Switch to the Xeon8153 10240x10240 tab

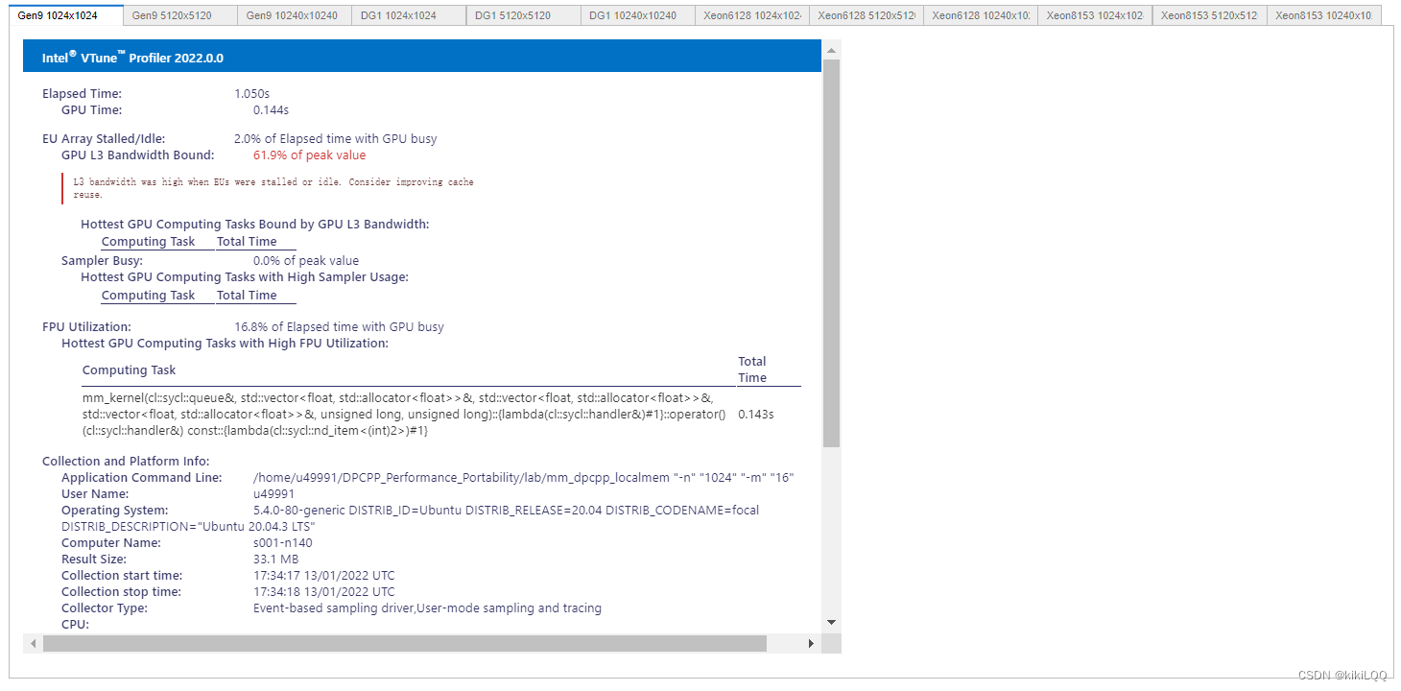(x=1323, y=15)
